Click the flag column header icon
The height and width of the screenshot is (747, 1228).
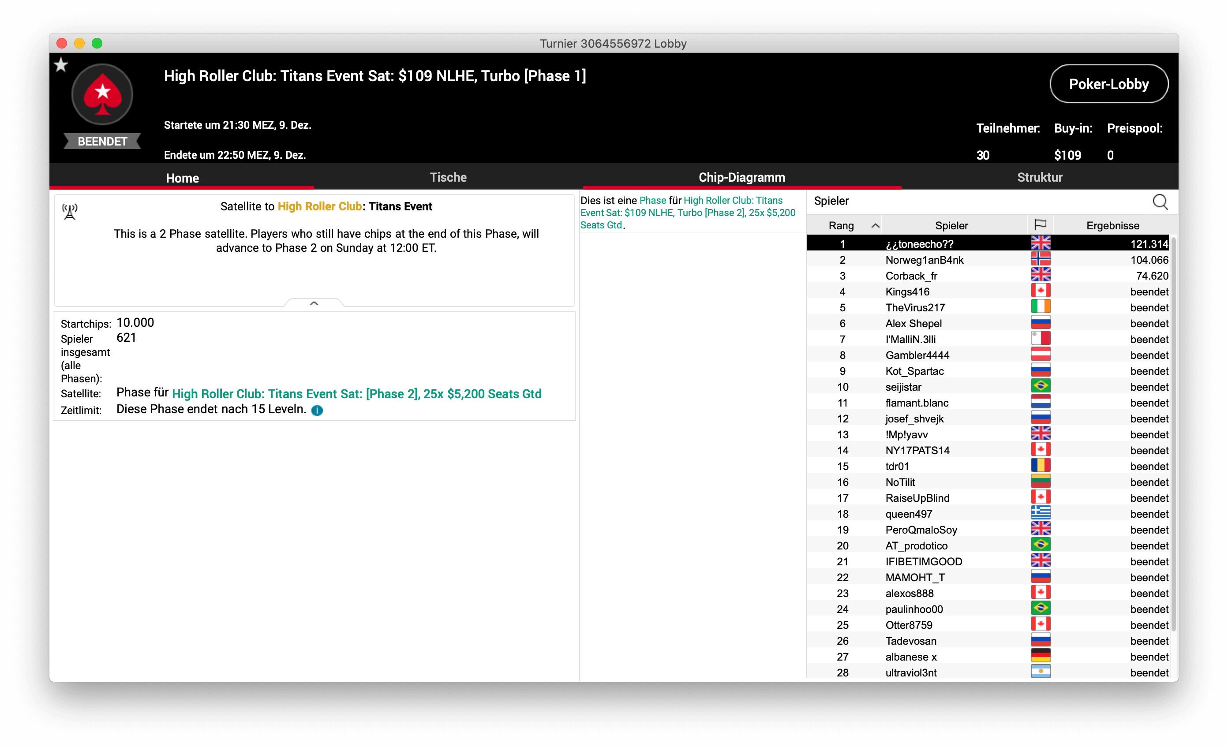coord(1040,225)
